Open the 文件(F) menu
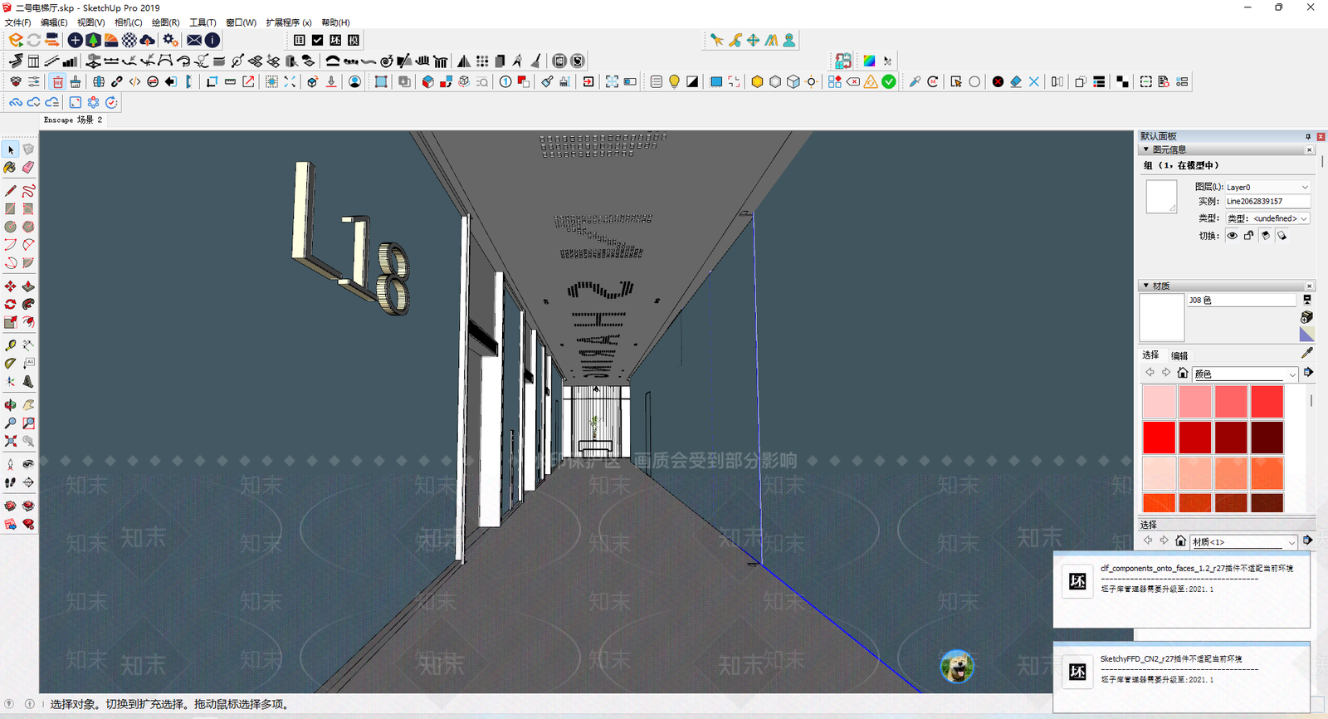 18,22
